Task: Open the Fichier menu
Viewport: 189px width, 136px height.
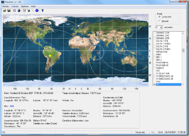Action: pos(6,6)
